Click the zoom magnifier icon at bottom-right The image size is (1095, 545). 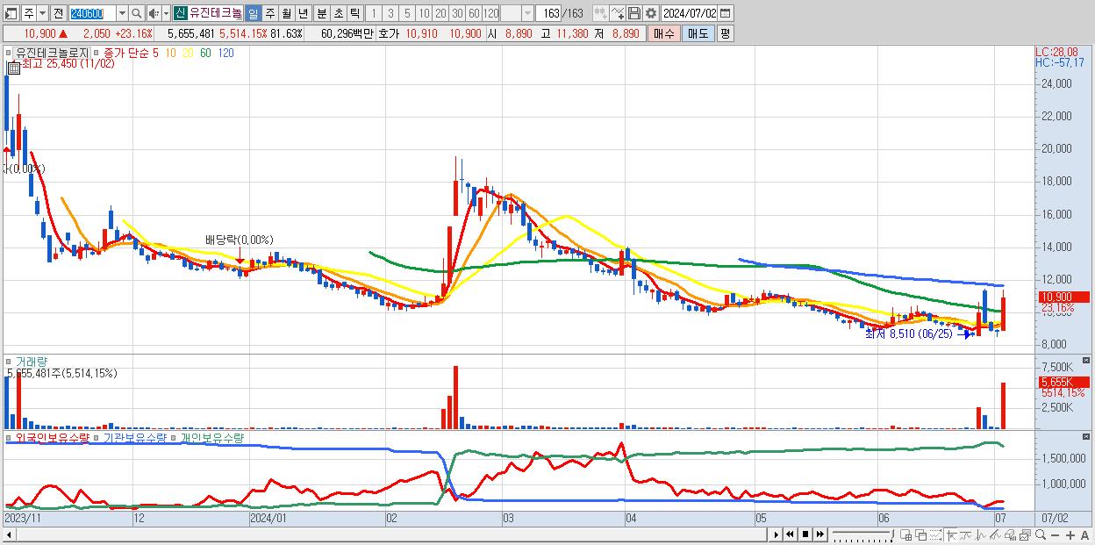click(x=1040, y=534)
